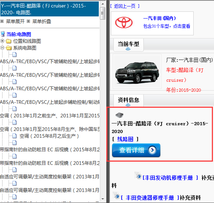Click the Toyota logo image
Screen dimensions: 214x203
124,22
